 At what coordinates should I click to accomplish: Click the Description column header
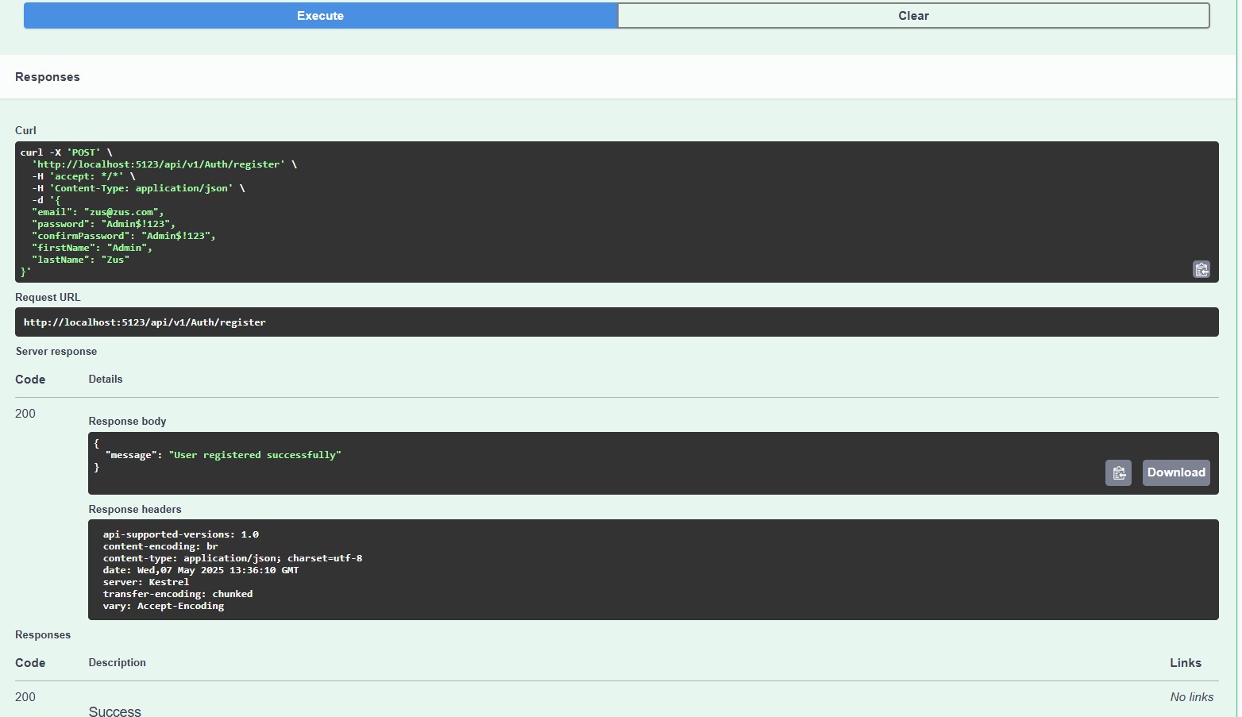[x=118, y=662]
